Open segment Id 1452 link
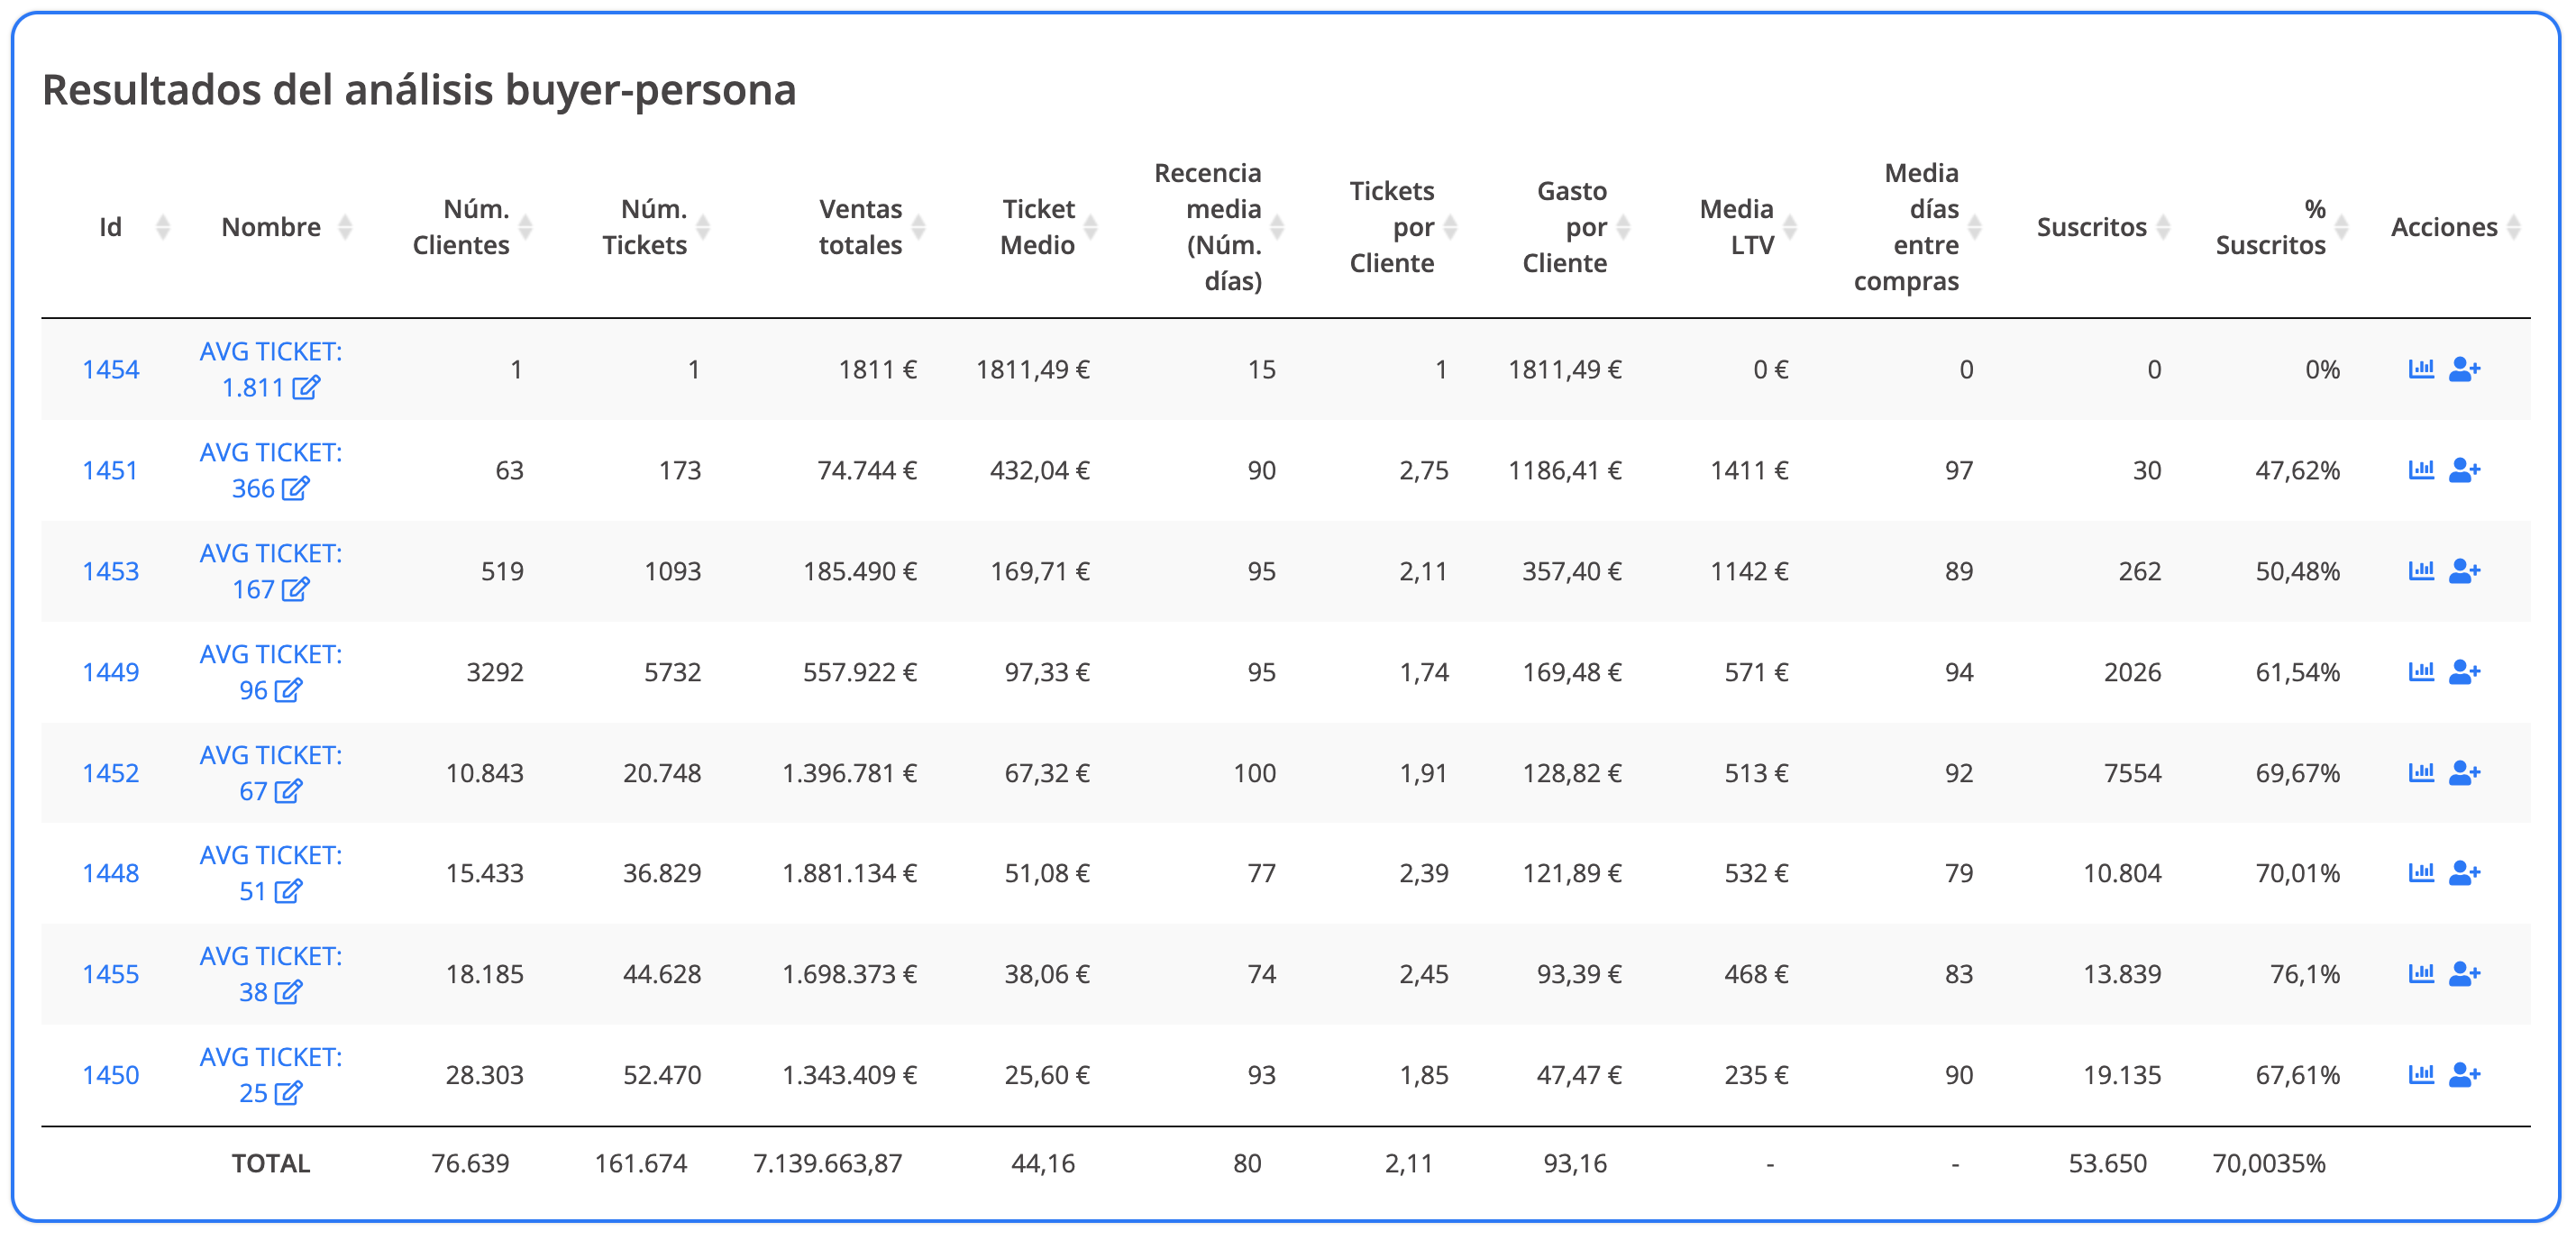 [110, 773]
